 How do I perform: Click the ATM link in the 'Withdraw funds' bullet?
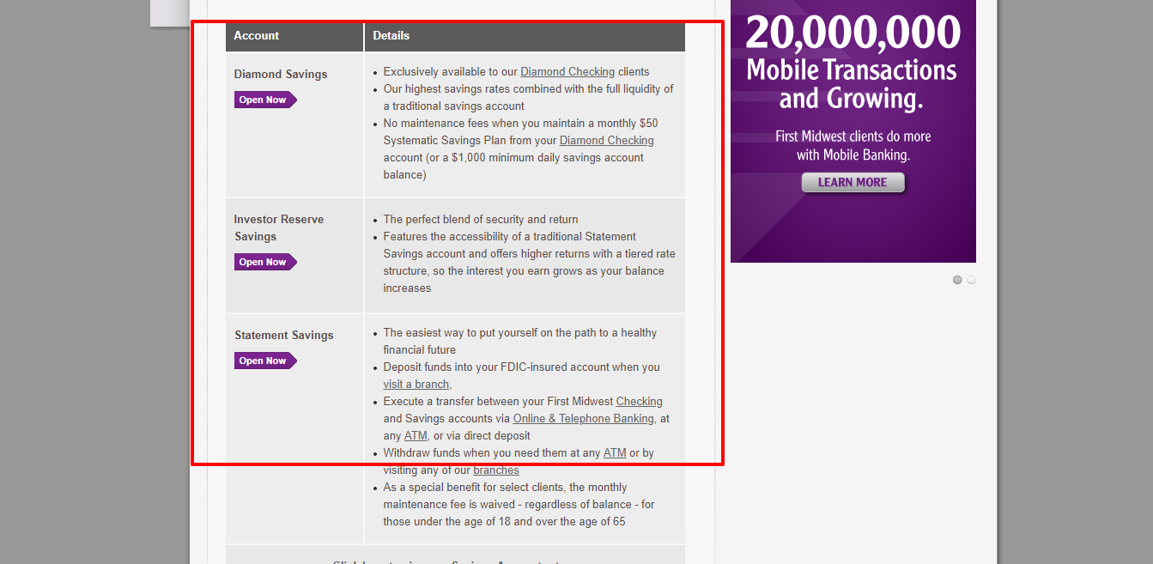pos(615,453)
